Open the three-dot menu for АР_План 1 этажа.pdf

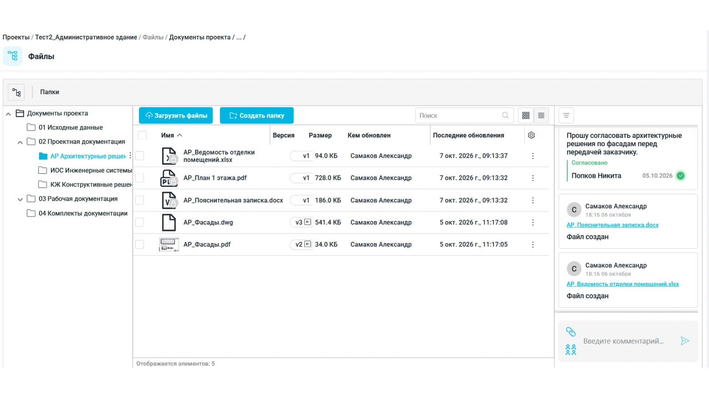533,178
